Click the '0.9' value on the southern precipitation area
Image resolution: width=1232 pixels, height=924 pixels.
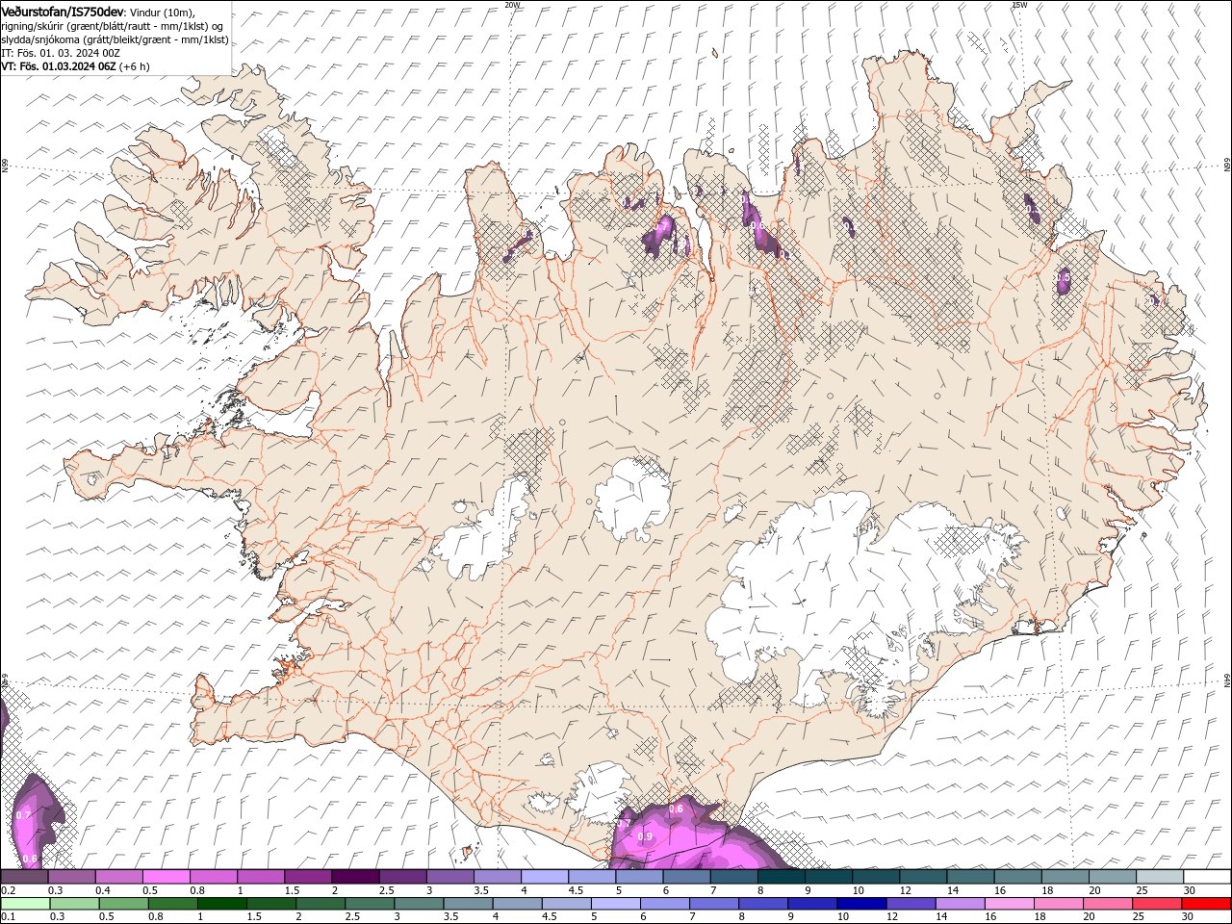pyautogui.click(x=645, y=837)
